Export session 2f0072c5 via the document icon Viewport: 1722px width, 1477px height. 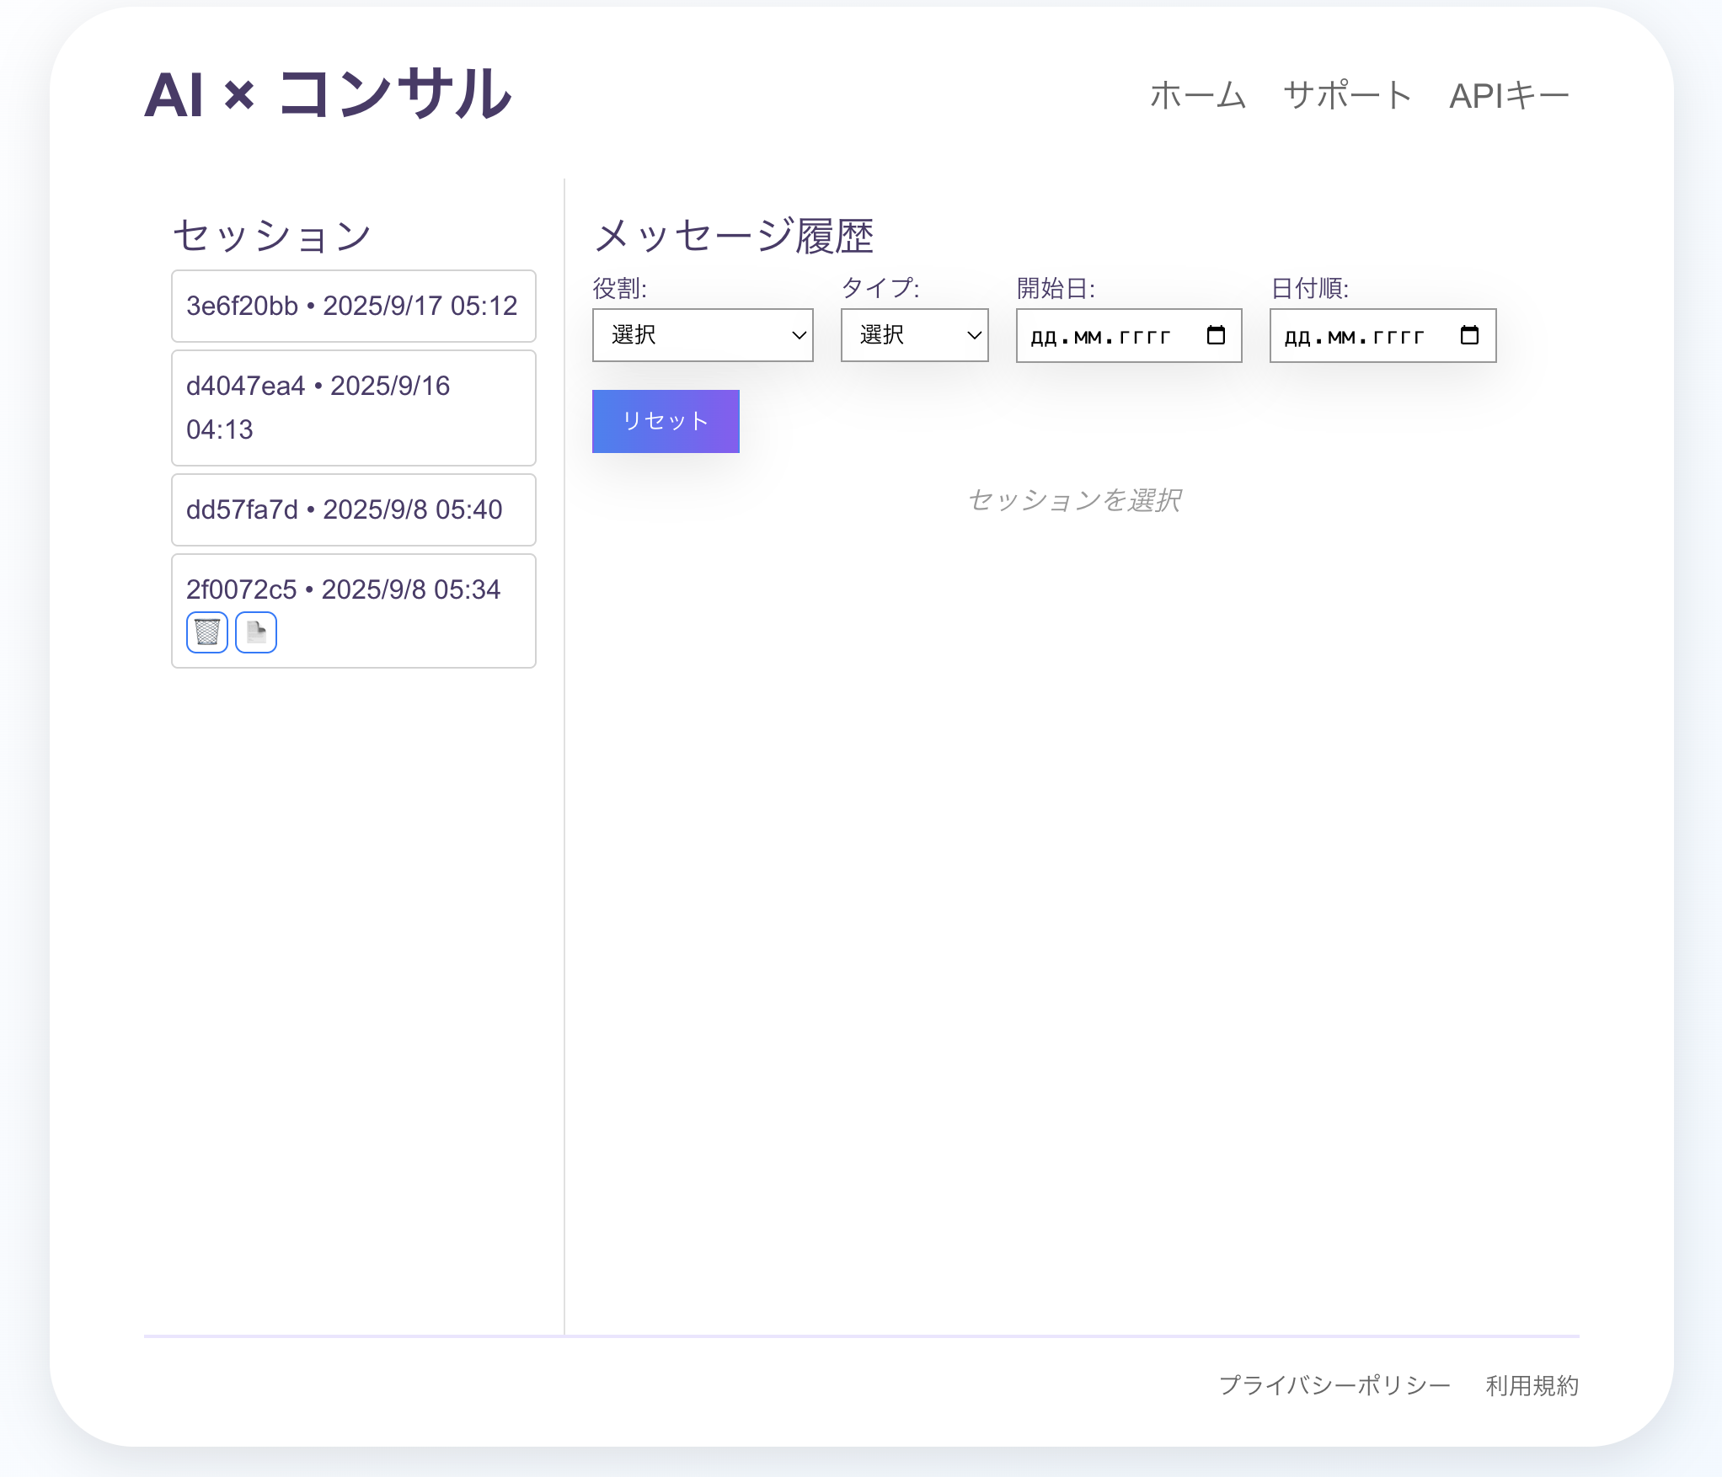255,632
